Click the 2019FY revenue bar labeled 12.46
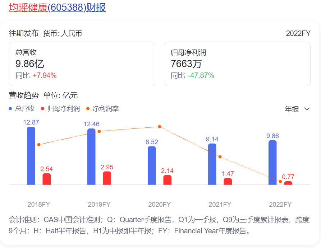 click(x=91, y=156)
